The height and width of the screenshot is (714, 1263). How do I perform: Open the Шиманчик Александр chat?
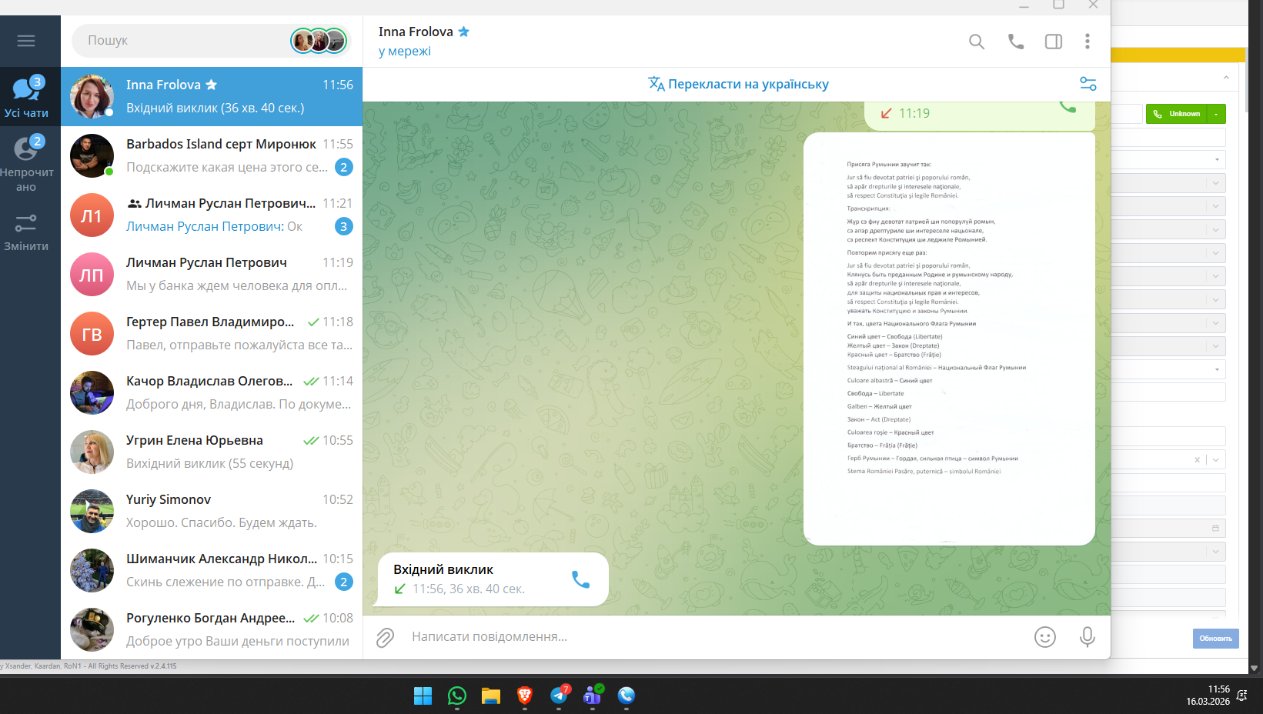point(212,570)
